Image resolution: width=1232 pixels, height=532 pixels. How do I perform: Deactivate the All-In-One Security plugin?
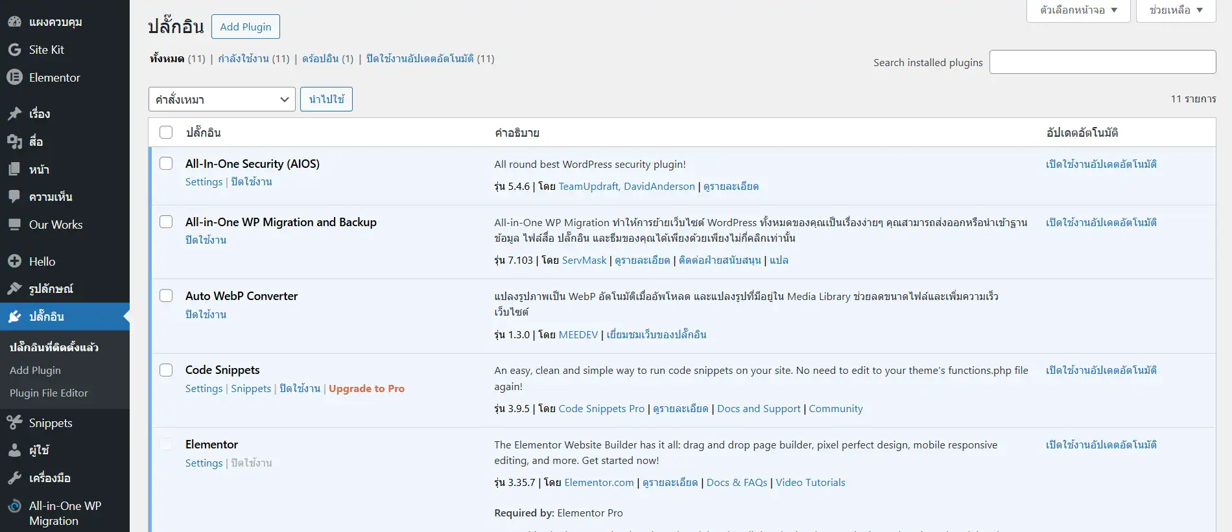(x=252, y=182)
